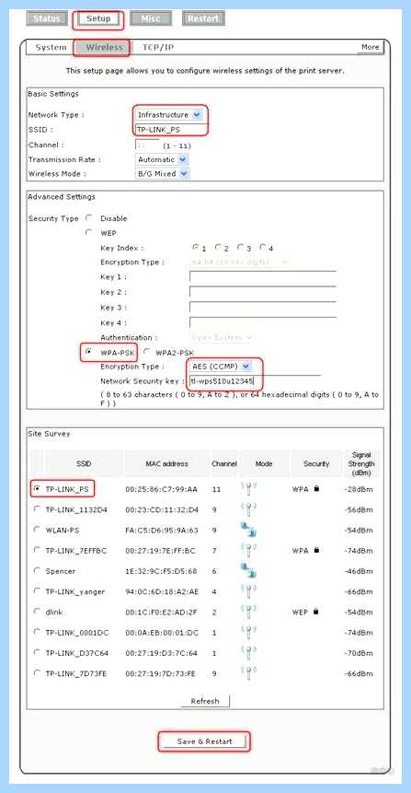The image size is (411, 793).
Task: Open the AES (CCMP) encryption dropdown
Action: pyautogui.click(x=220, y=366)
